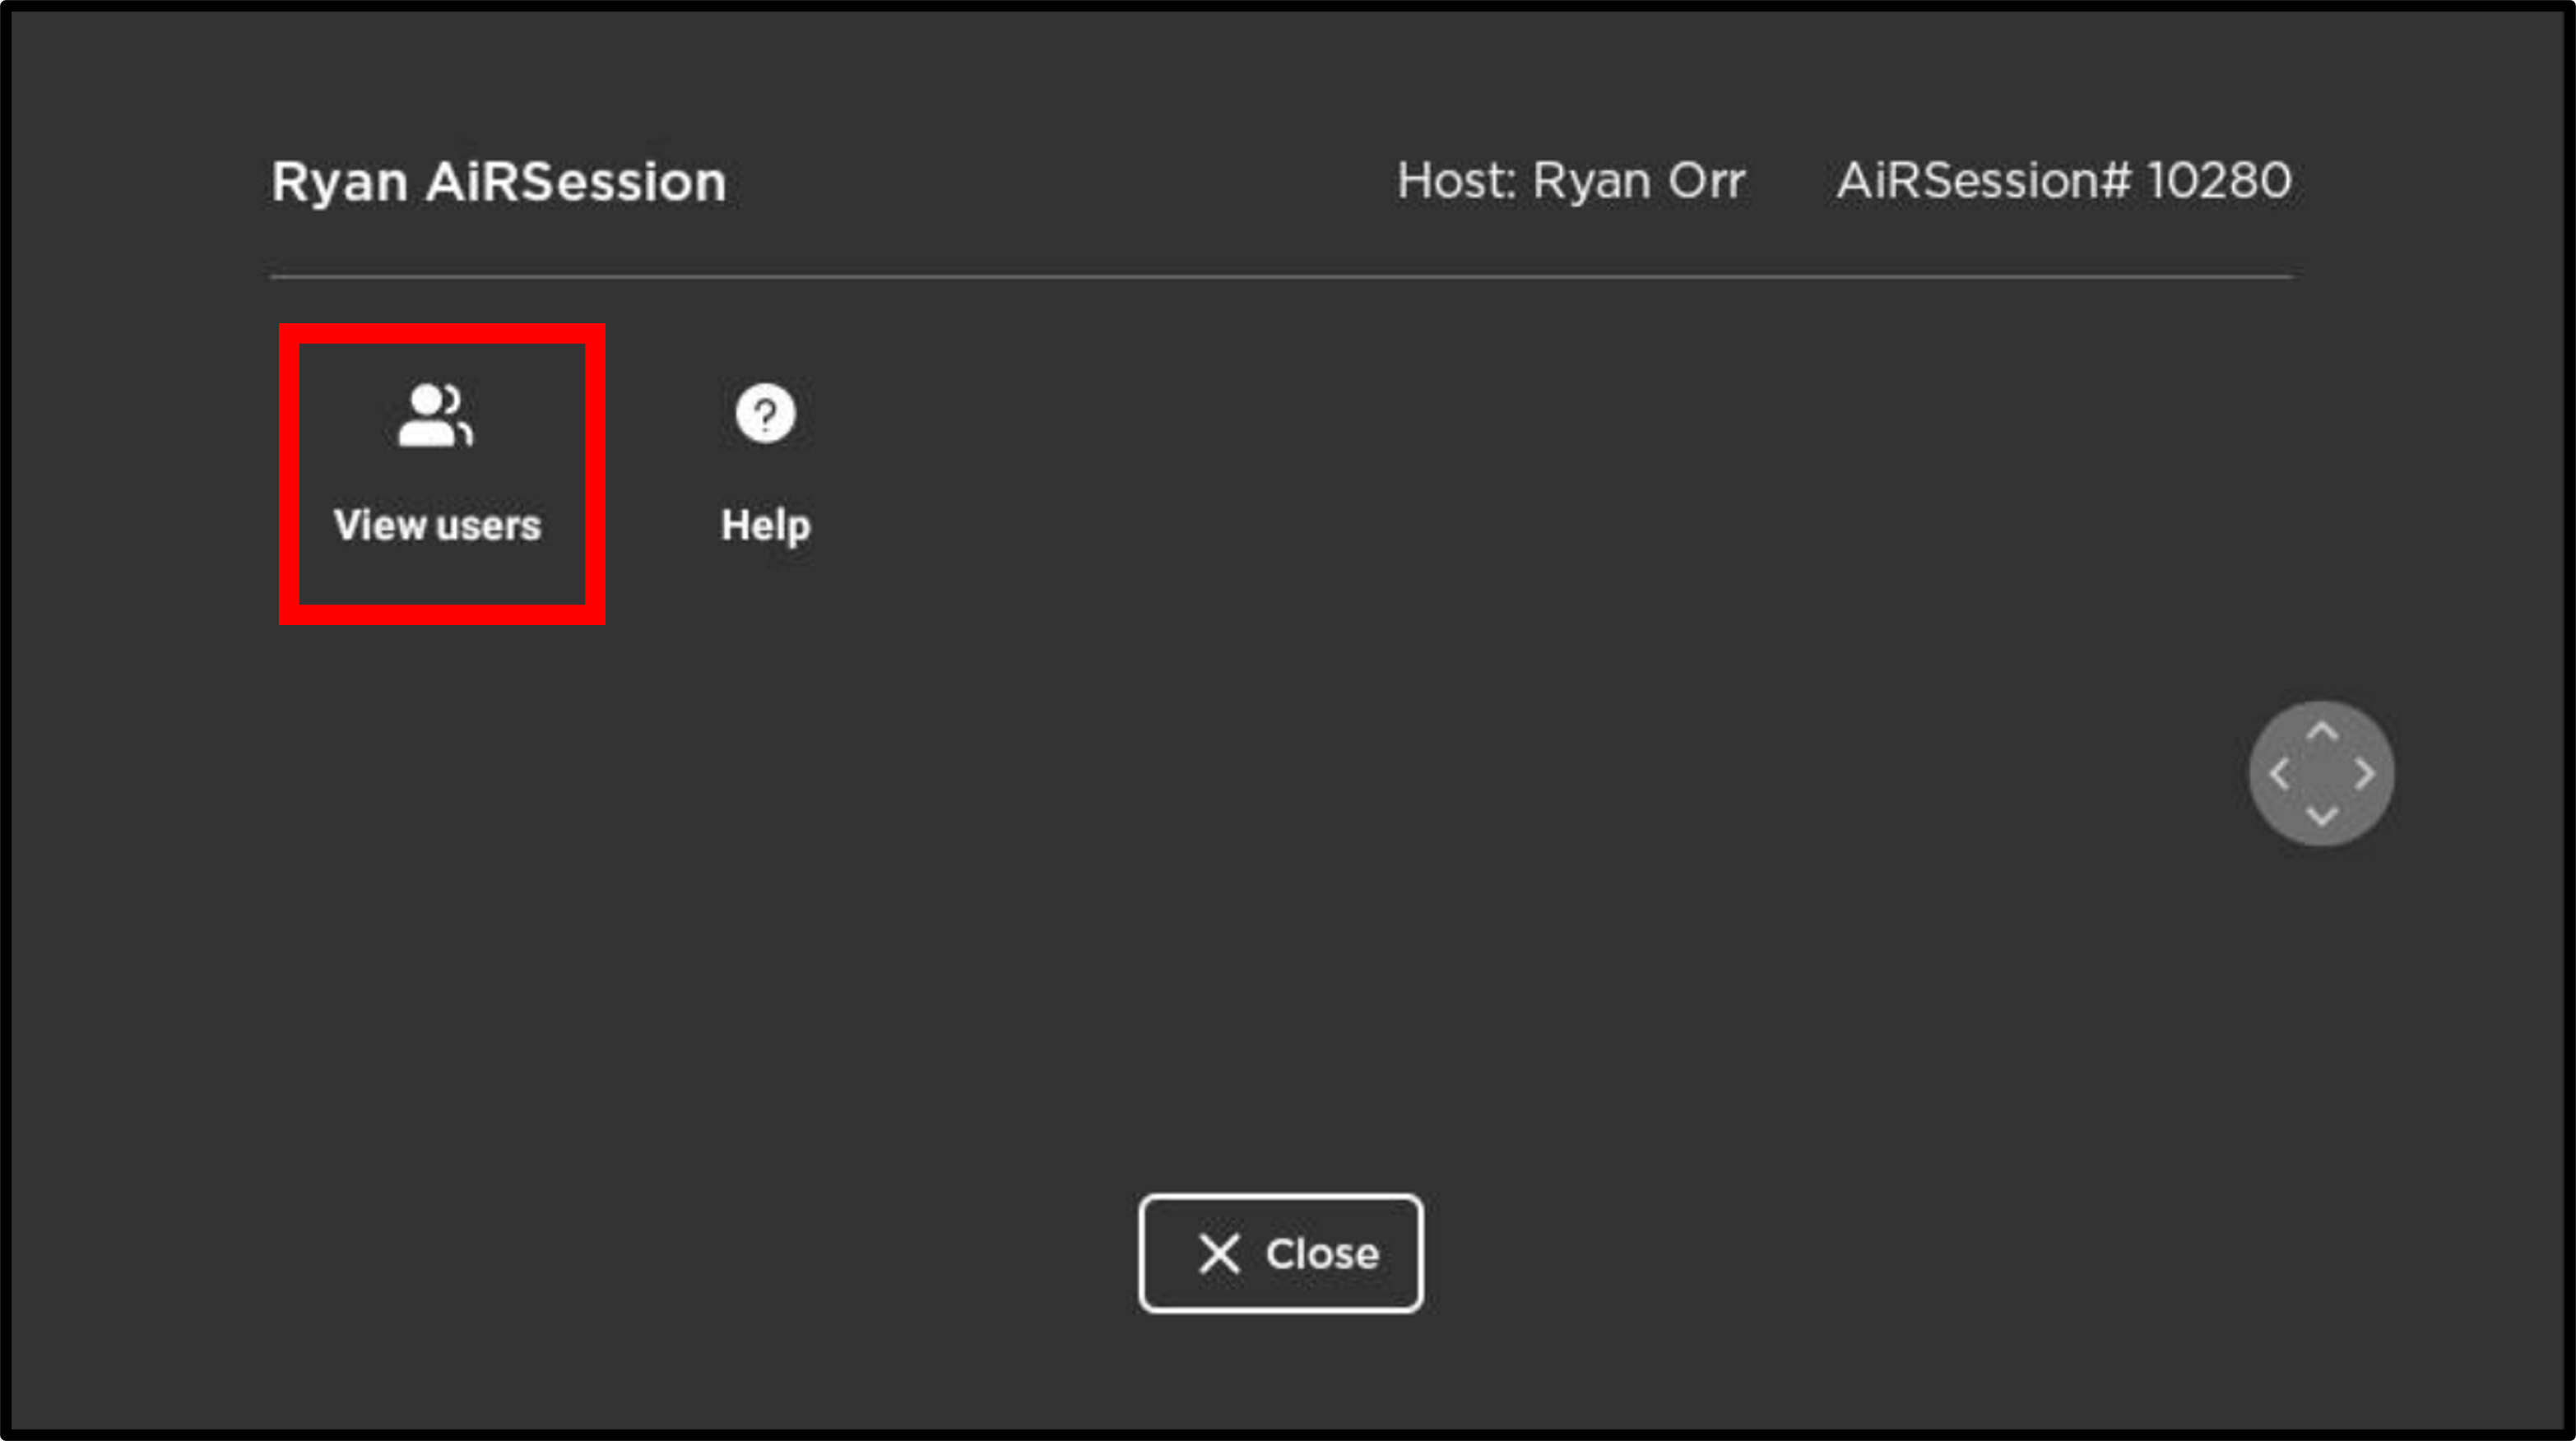Image resolution: width=2576 pixels, height=1441 pixels.
Task: Click the Help question mark icon
Action: [765, 413]
